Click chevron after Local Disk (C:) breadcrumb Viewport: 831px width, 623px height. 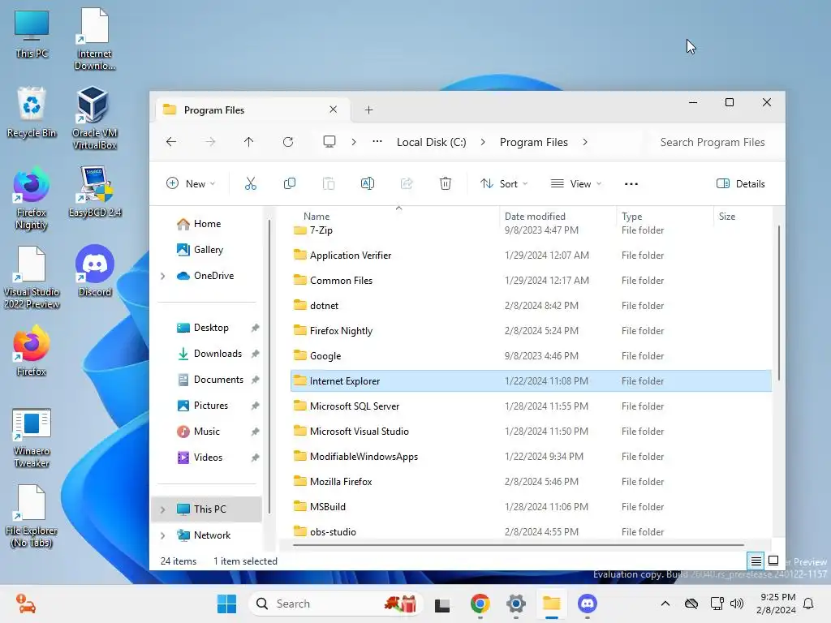pos(483,142)
